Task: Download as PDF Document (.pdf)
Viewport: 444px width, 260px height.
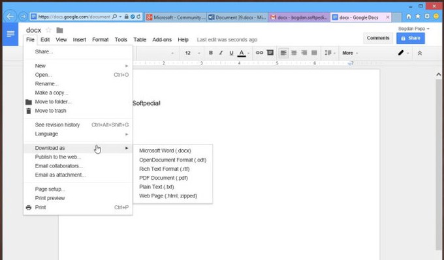Action: pyautogui.click(x=173, y=178)
